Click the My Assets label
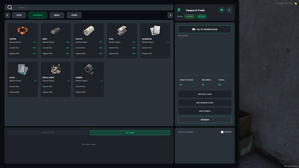The image size is (299, 168). (x=183, y=36)
